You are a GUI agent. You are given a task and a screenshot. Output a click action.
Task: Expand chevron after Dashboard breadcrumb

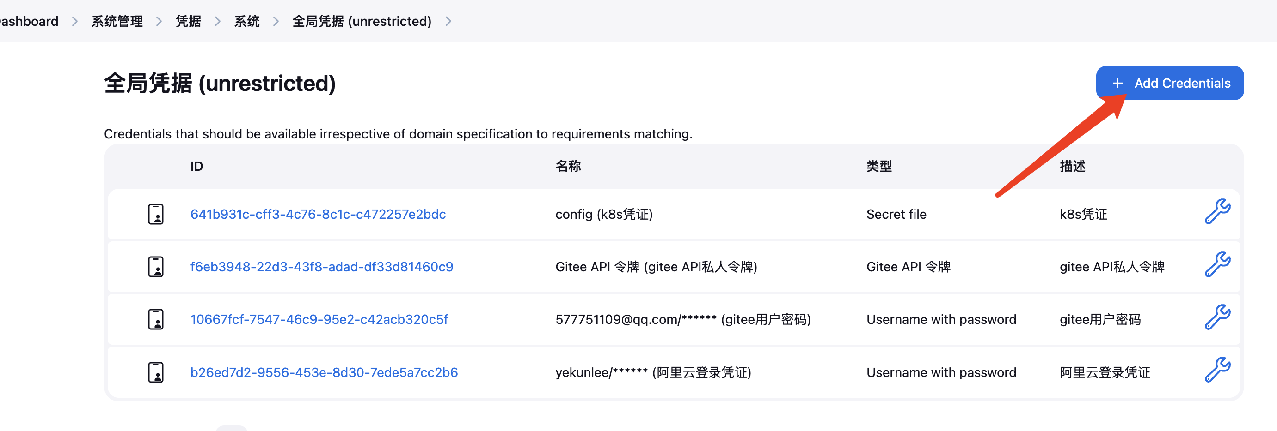tap(75, 21)
